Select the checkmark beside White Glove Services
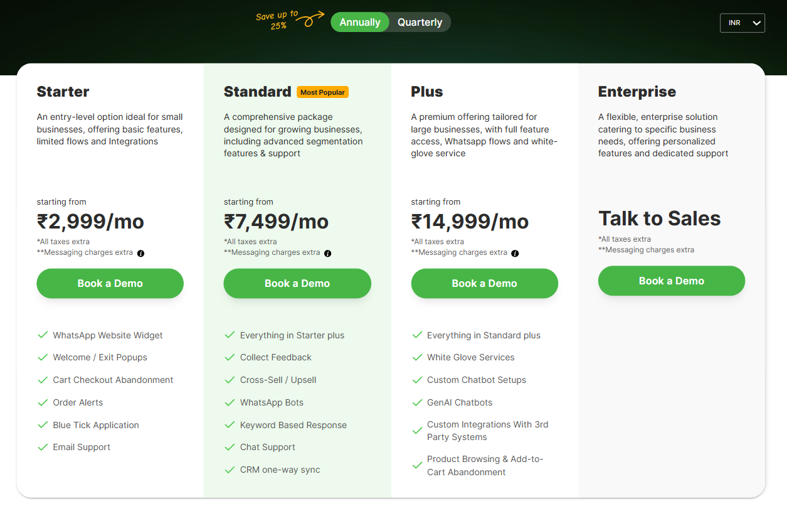Screen dimensions: 787x511 pyautogui.click(x=417, y=357)
